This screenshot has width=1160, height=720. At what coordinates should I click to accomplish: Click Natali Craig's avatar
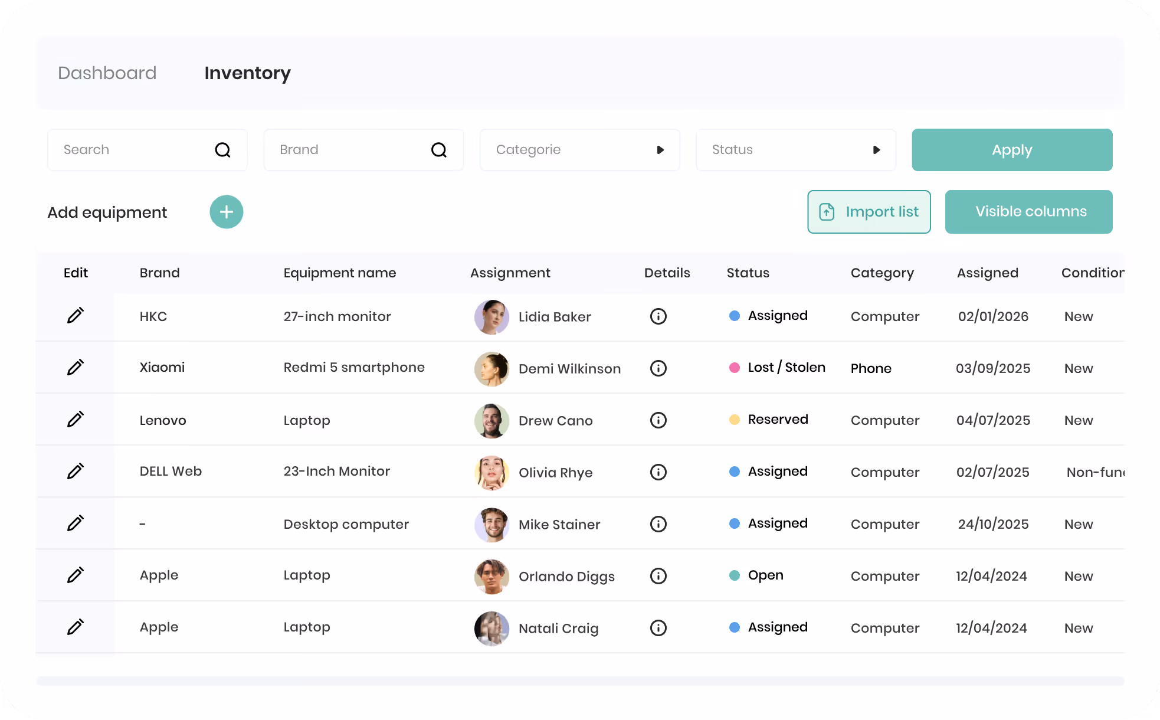point(491,629)
